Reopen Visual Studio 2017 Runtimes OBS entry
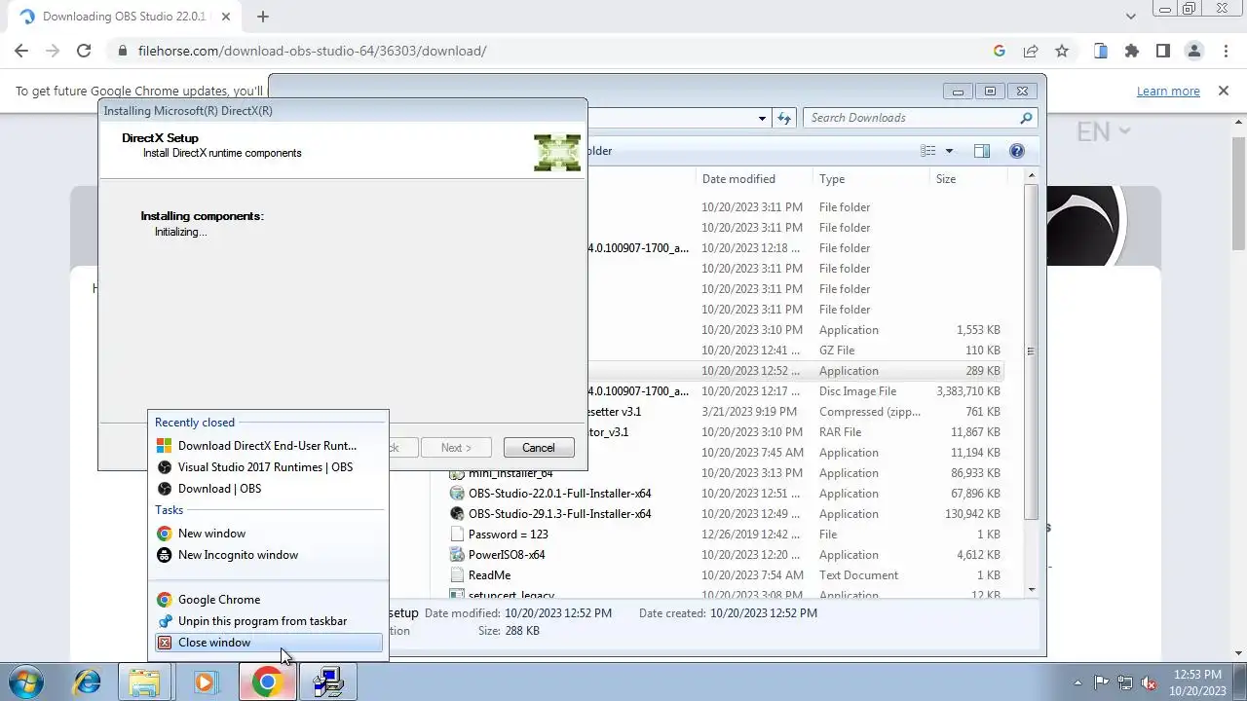This screenshot has width=1247, height=701. 268,467
